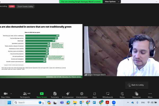This screenshot has width=159, height=106.
Task: Open the Notes panel
Action: tap(122, 94)
